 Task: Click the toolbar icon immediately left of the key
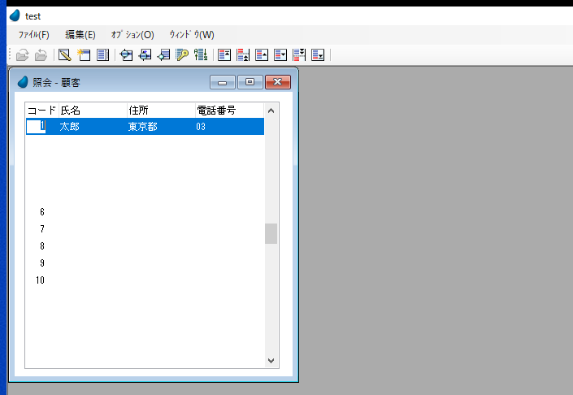(x=164, y=55)
